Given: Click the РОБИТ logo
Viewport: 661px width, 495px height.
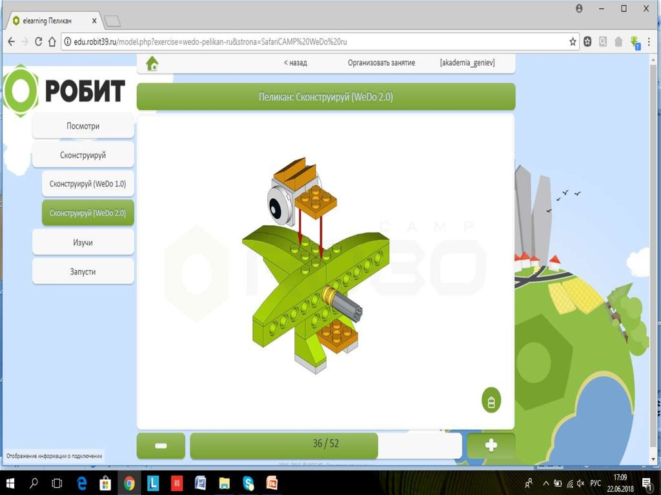Looking at the screenshot, I should 65,90.
